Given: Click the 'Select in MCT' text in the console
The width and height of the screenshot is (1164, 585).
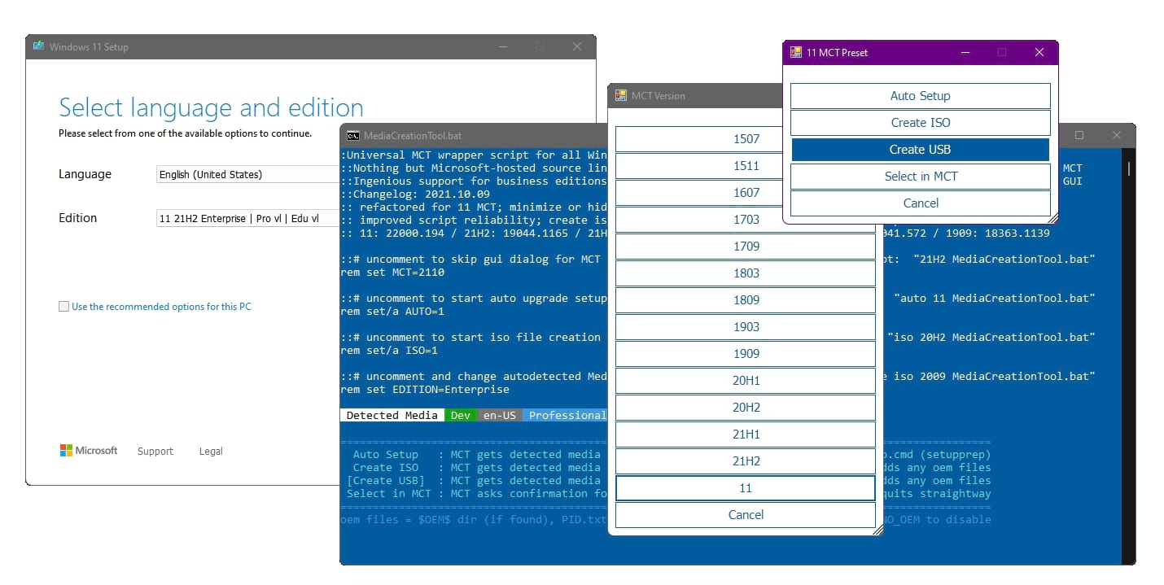Looking at the screenshot, I should coord(389,494).
